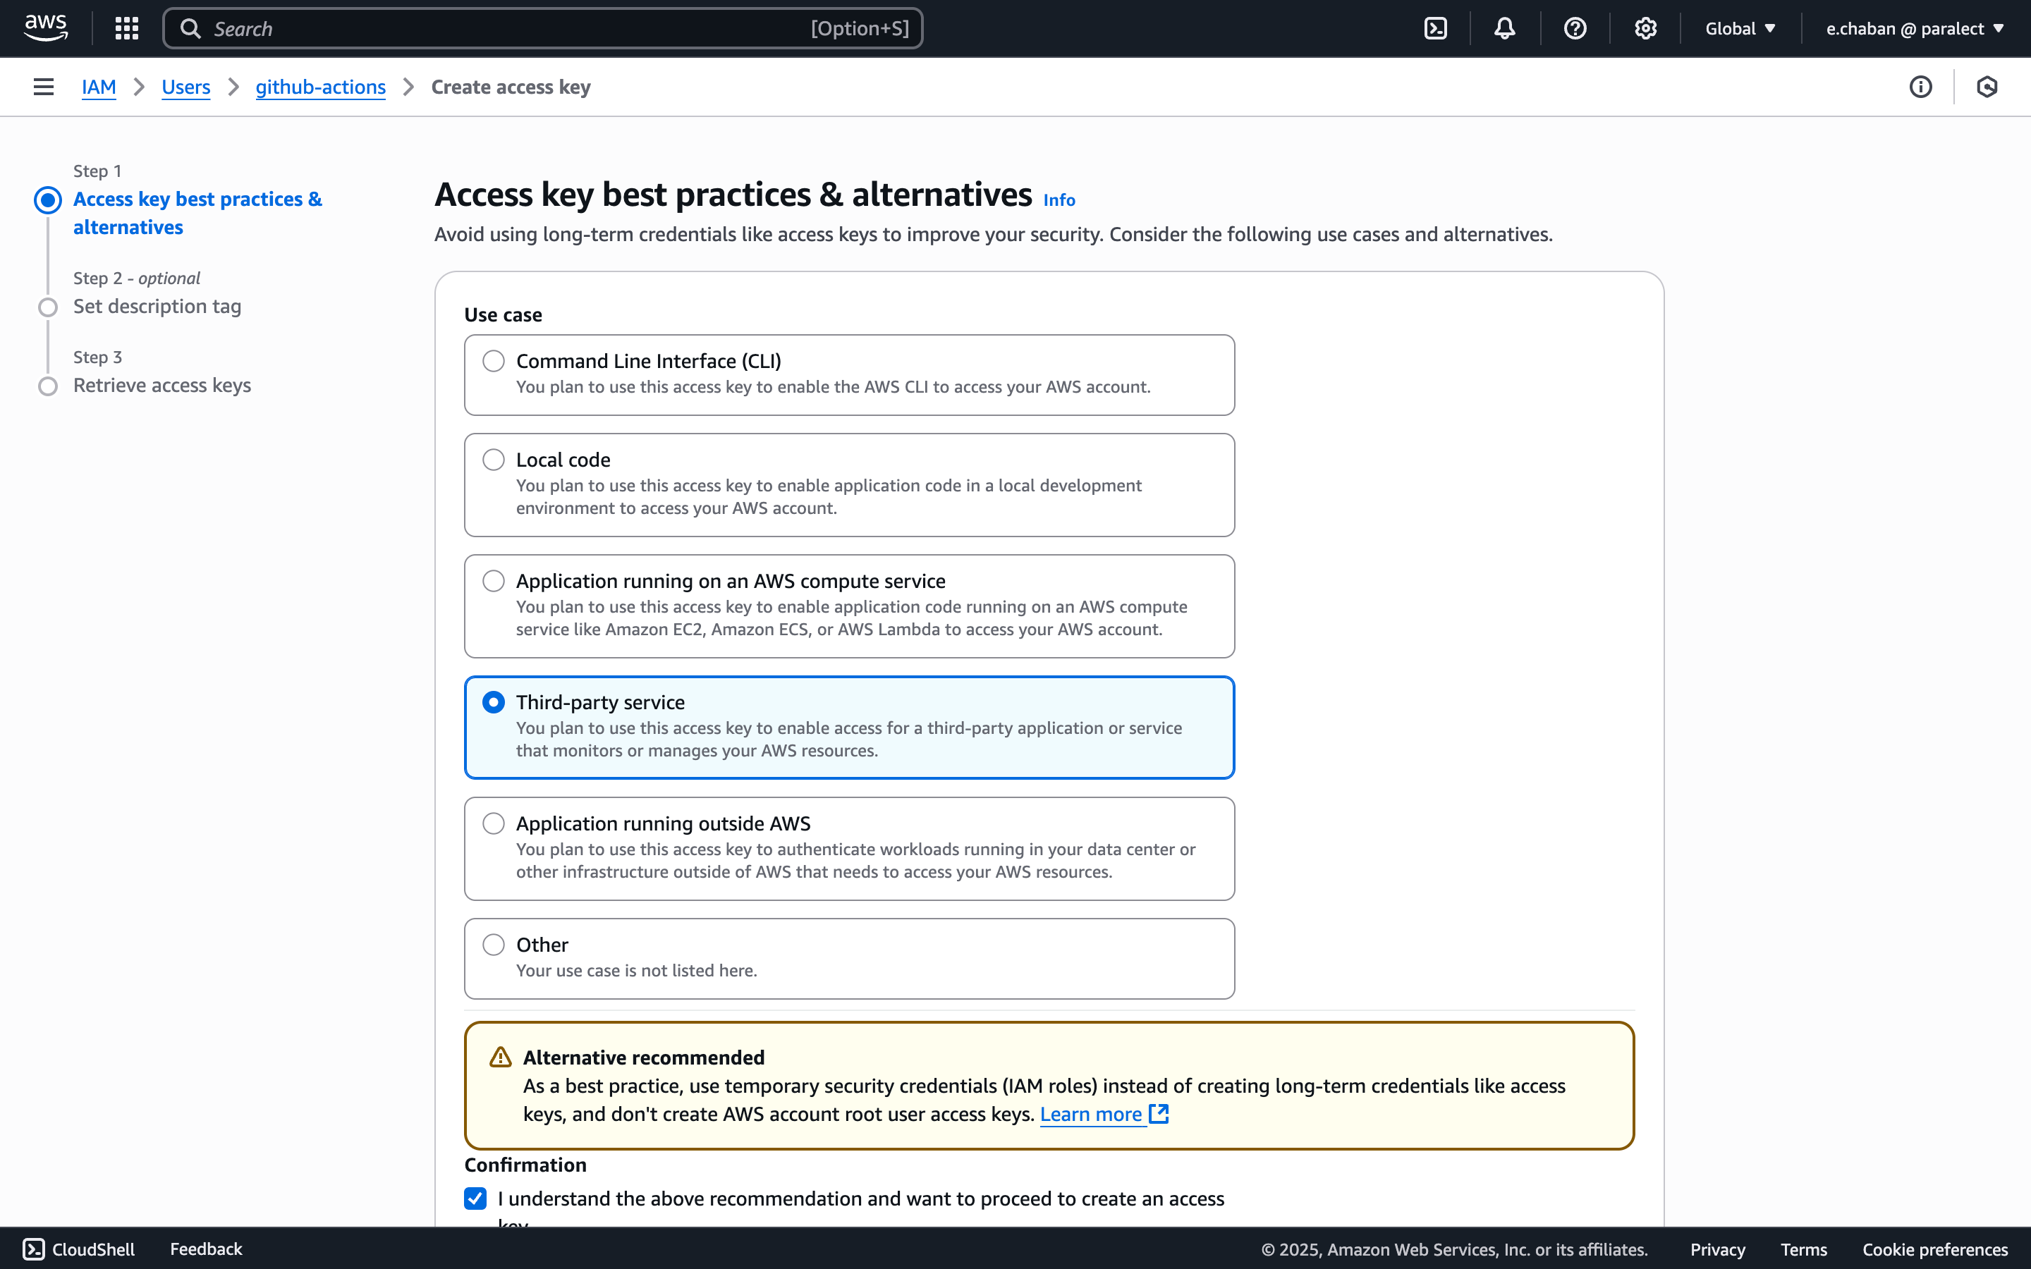This screenshot has width=2031, height=1269.
Task: Open the notifications bell
Action: coord(1504,27)
